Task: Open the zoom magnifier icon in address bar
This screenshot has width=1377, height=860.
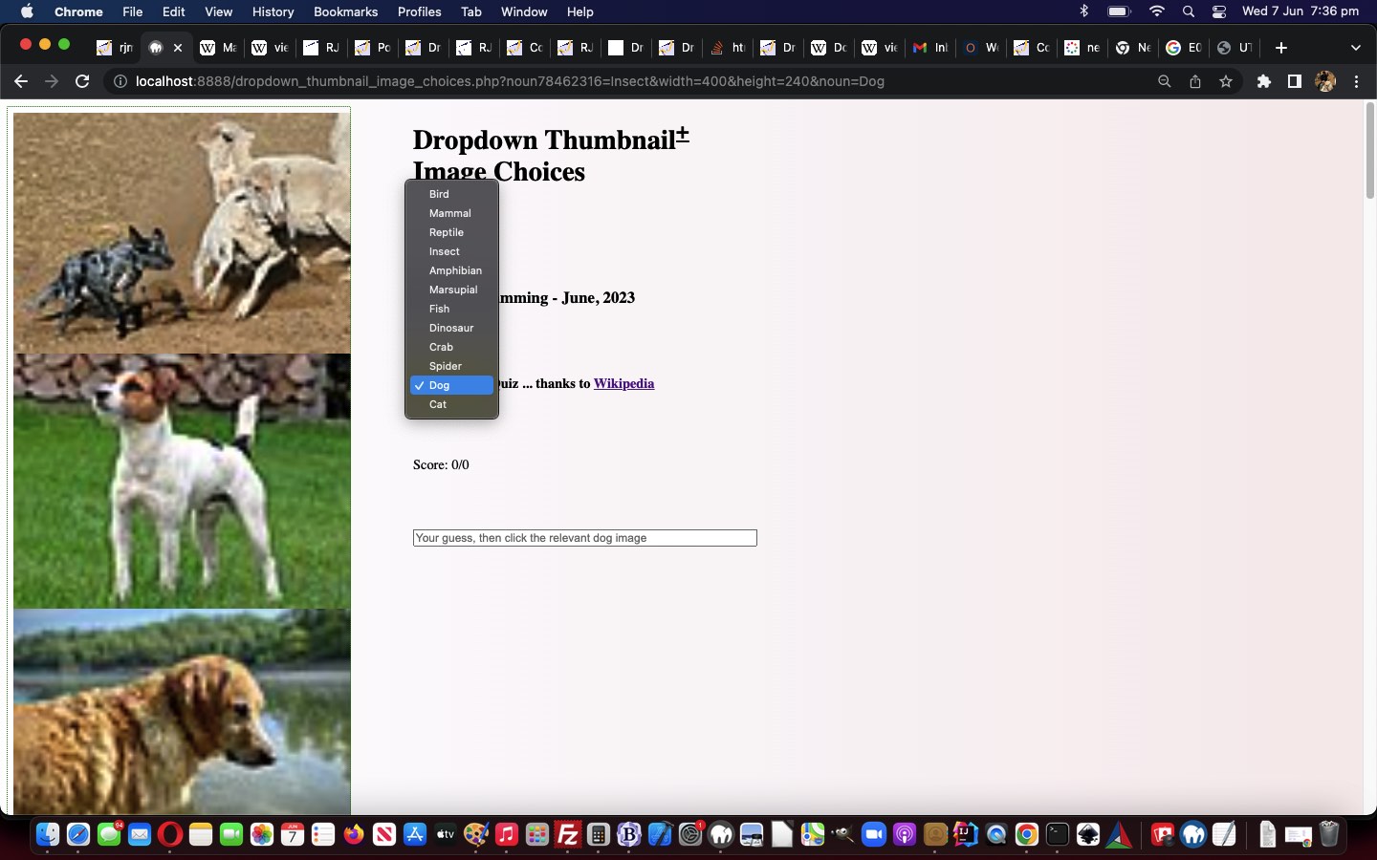Action: (1164, 81)
